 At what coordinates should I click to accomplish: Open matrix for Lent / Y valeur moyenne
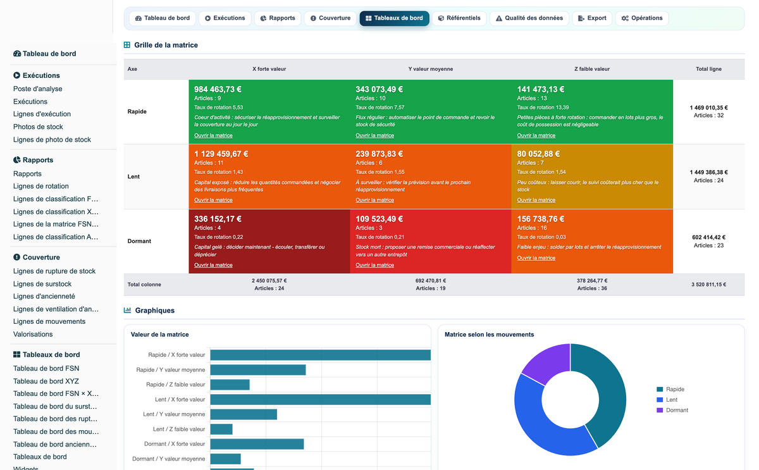pyautogui.click(x=374, y=200)
